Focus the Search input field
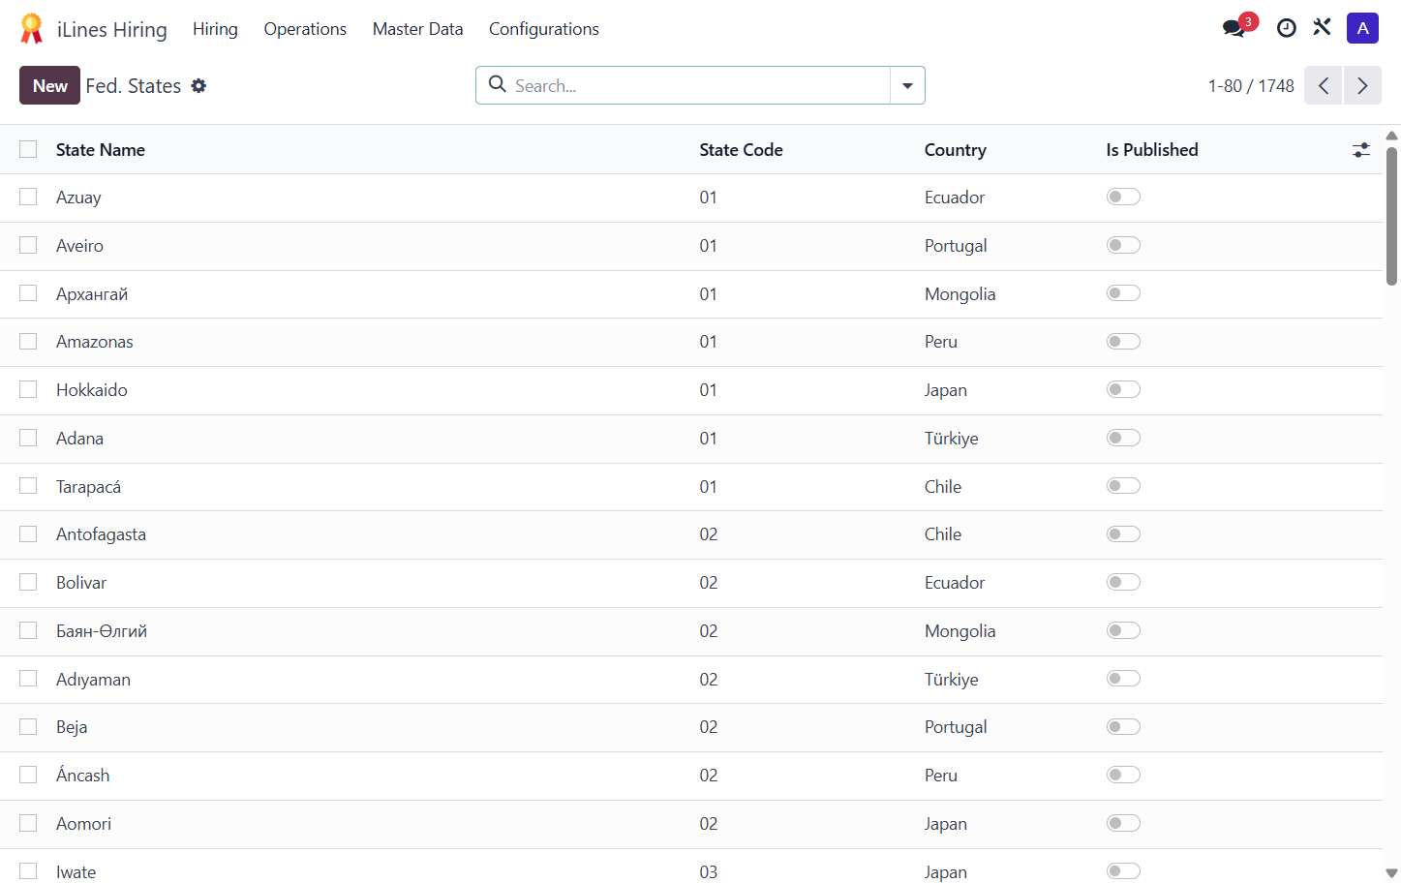This screenshot has width=1401, height=883. click(x=697, y=85)
